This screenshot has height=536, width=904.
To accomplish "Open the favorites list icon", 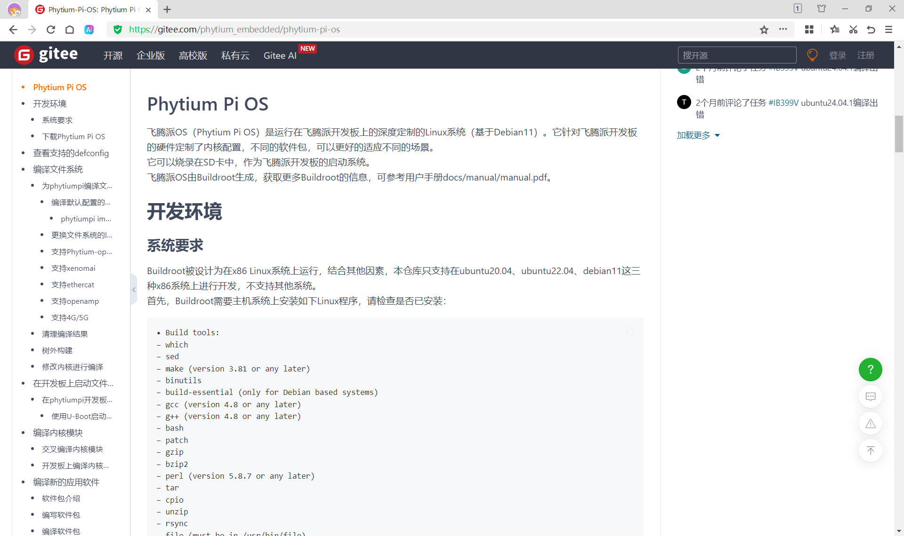I will pyautogui.click(x=835, y=30).
